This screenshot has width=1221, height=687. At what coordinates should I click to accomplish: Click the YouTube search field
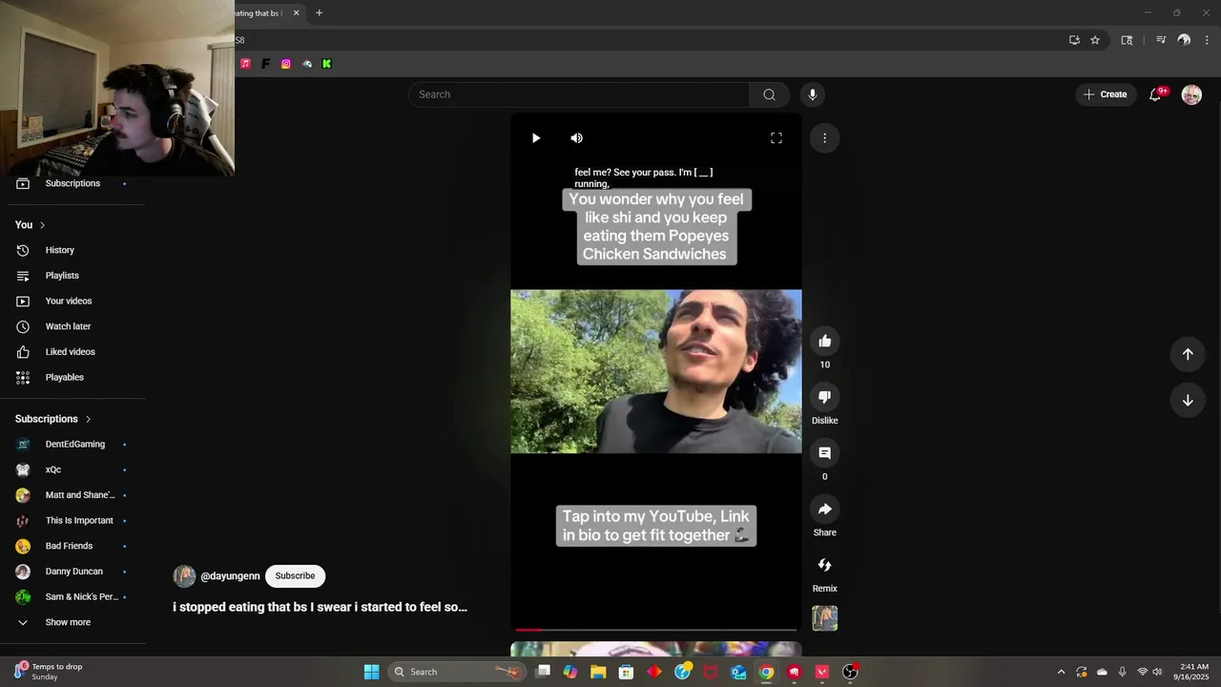pyautogui.click(x=579, y=94)
